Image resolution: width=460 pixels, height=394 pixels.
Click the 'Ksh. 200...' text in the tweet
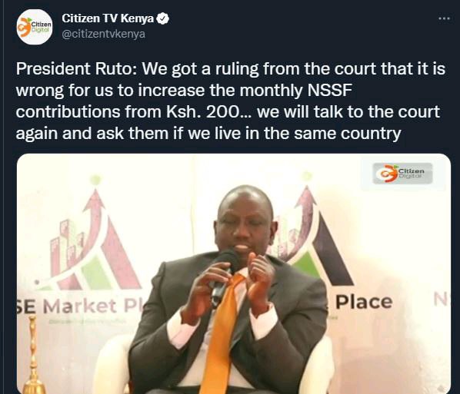coord(208,112)
